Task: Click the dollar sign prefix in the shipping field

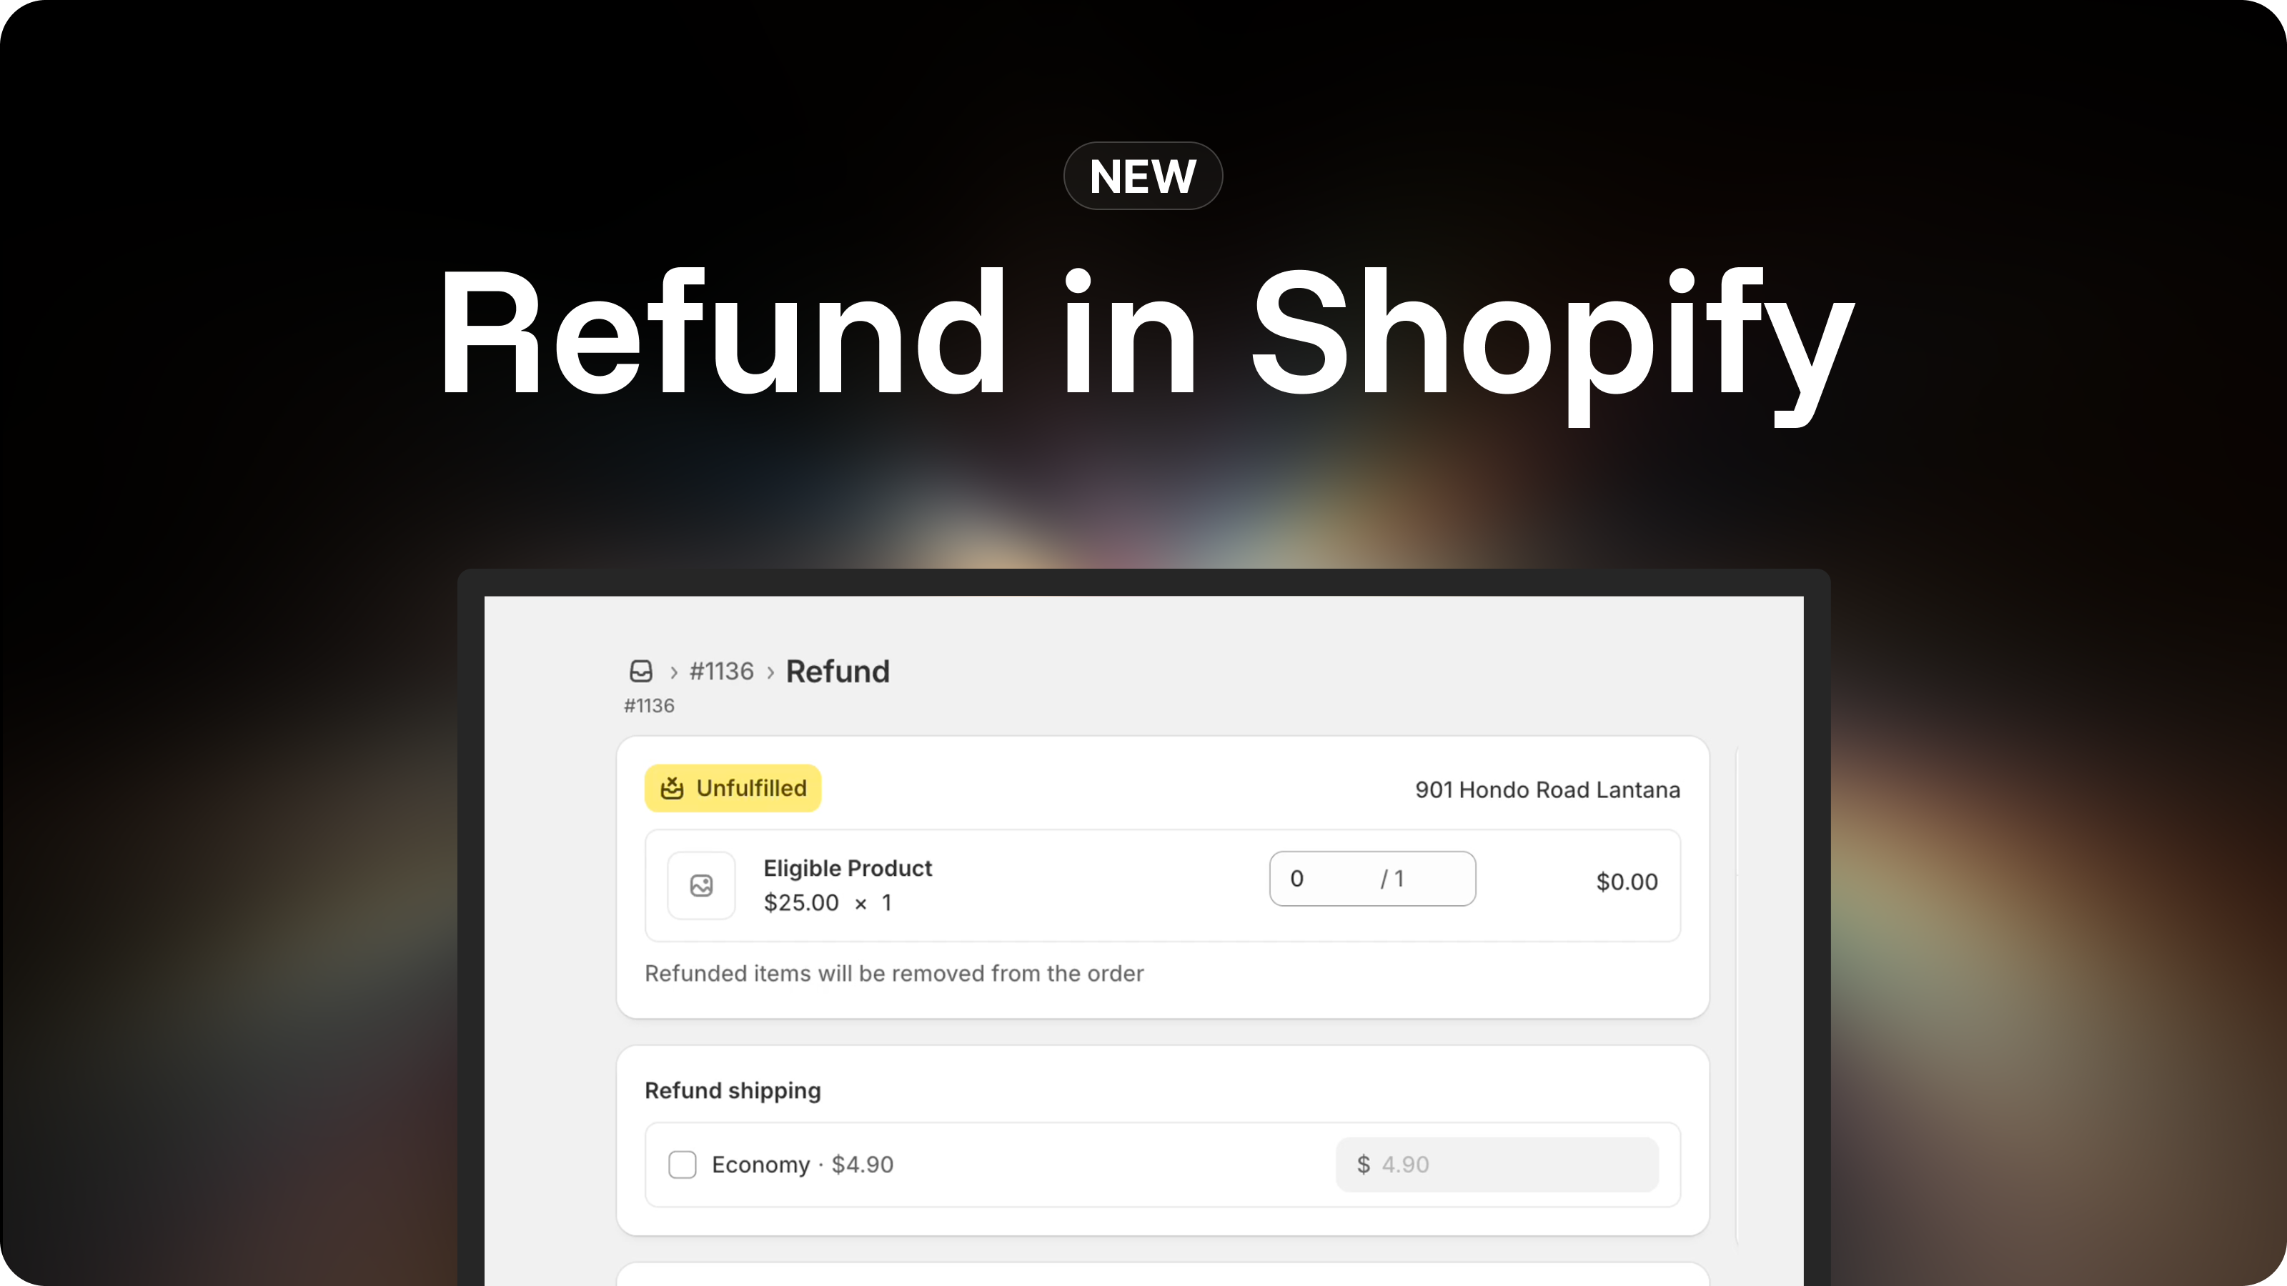Action: 1364,1165
